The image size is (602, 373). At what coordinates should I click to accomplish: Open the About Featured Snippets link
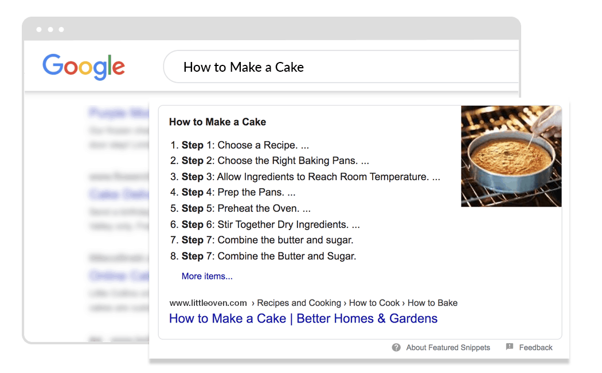(448, 348)
